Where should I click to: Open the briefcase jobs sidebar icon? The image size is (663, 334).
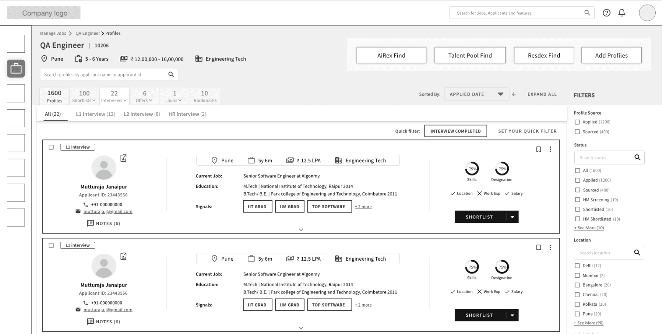tap(16, 68)
